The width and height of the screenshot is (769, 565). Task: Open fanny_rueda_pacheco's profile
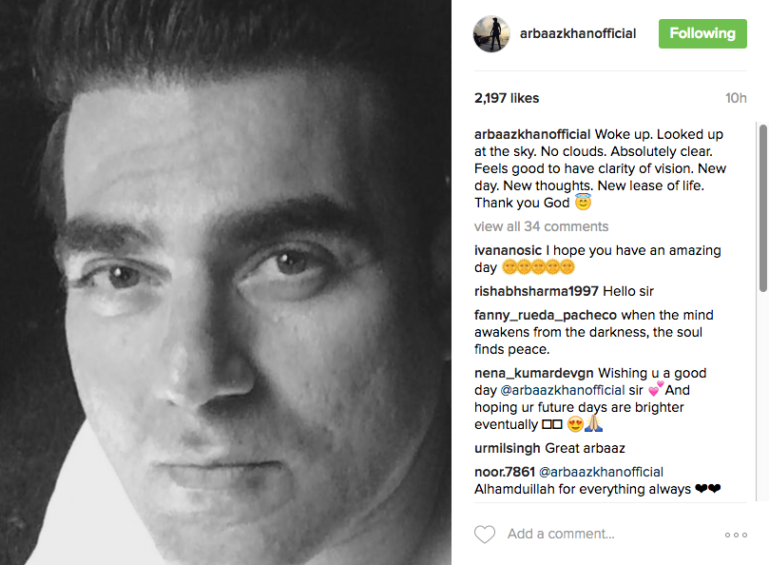pos(545,315)
